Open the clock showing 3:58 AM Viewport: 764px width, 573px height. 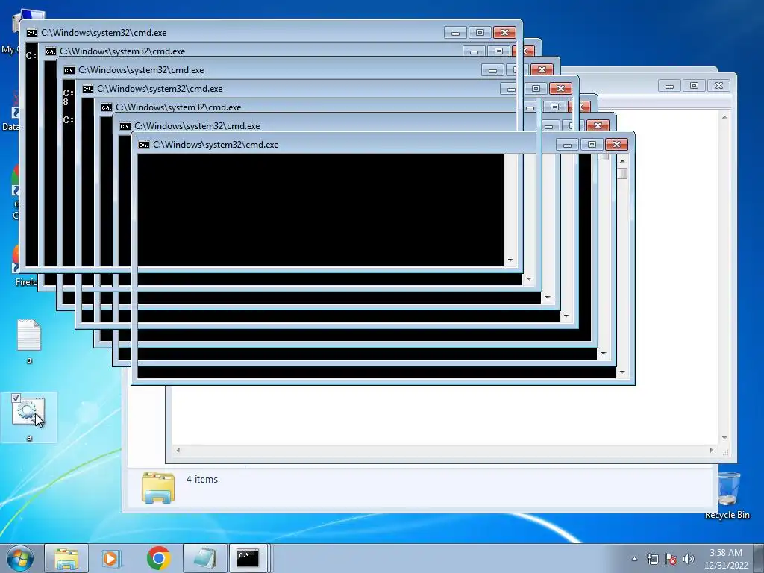point(725,559)
